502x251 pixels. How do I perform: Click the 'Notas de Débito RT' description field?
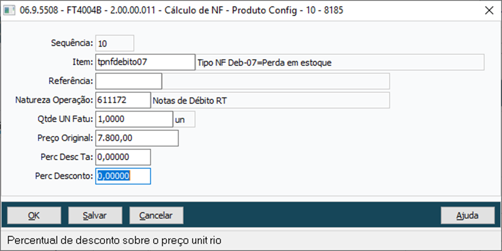click(x=270, y=100)
